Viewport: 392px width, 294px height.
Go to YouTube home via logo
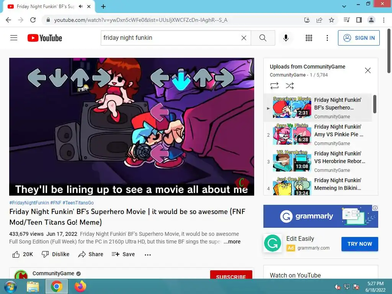tap(45, 38)
